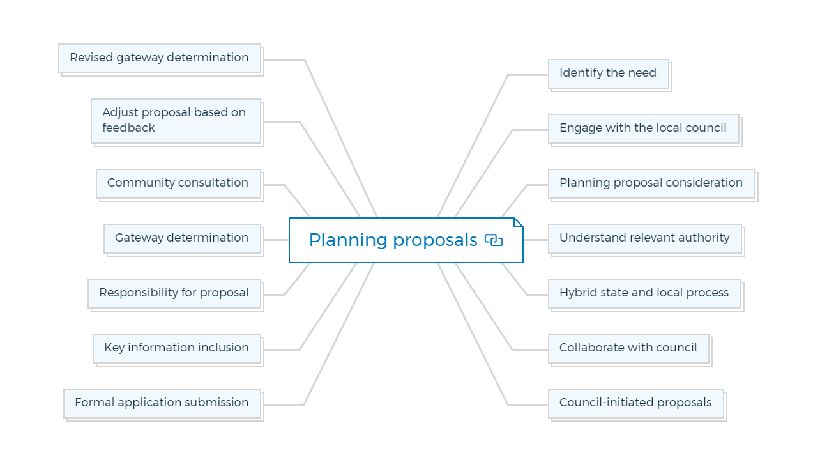Click the folded corner of the central node
Viewport: 820px width, 462px height.
(x=518, y=222)
